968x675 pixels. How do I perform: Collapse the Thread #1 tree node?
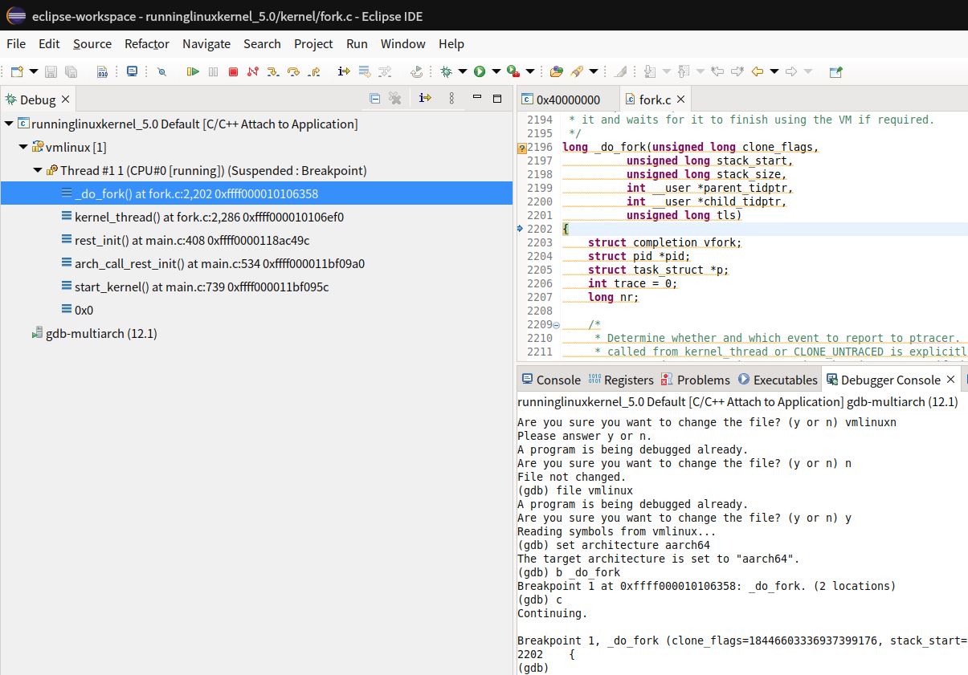coord(38,170)
